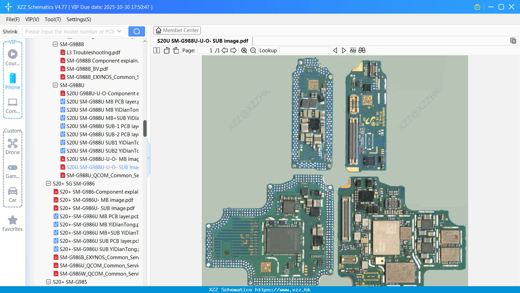Image resolution: width=520 pixels, height=293 pixels.
Task: Find the previous lookup match triangle
Action: pyautogui.click(x=335, y=51)
